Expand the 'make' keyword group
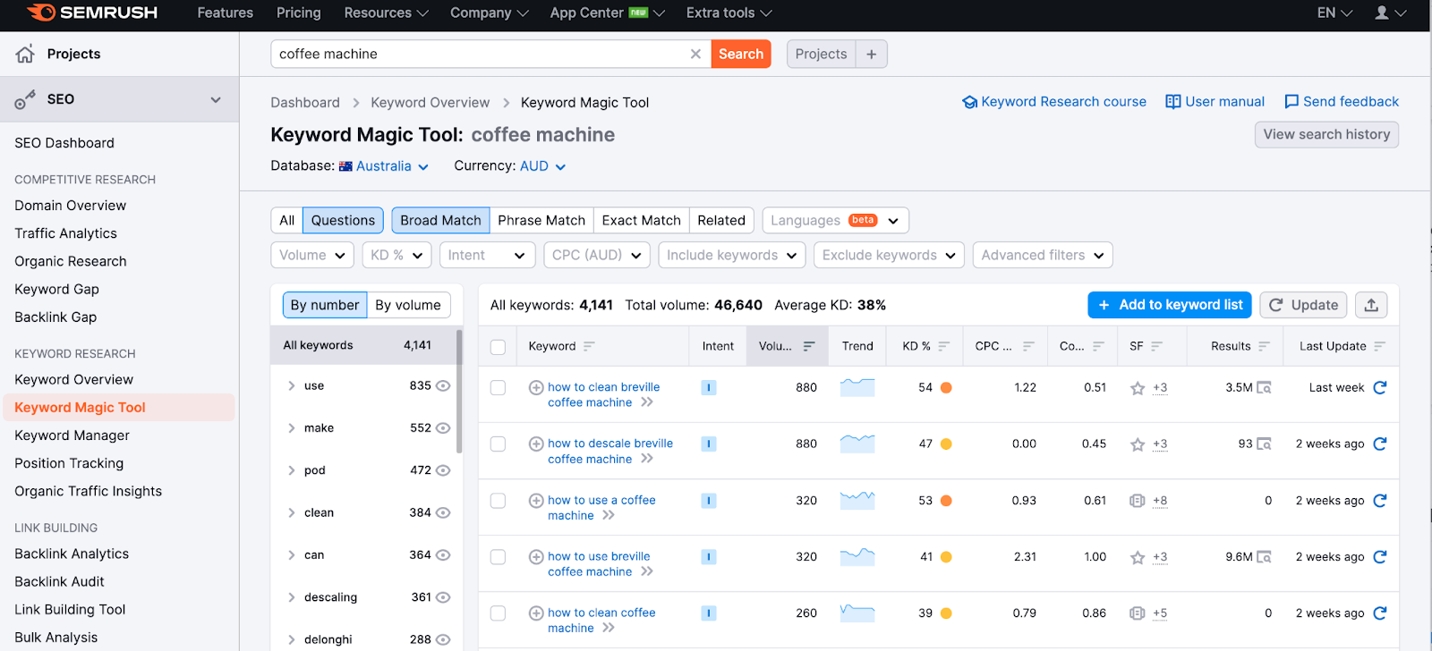The width and height of the screenshot is (1432, 651). [292, 428]
